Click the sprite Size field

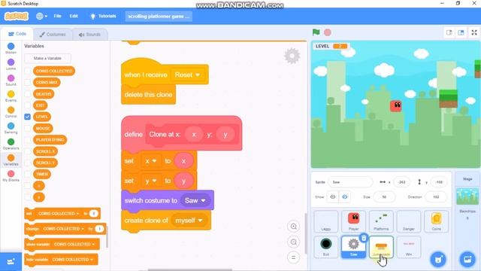coord(384,197)
